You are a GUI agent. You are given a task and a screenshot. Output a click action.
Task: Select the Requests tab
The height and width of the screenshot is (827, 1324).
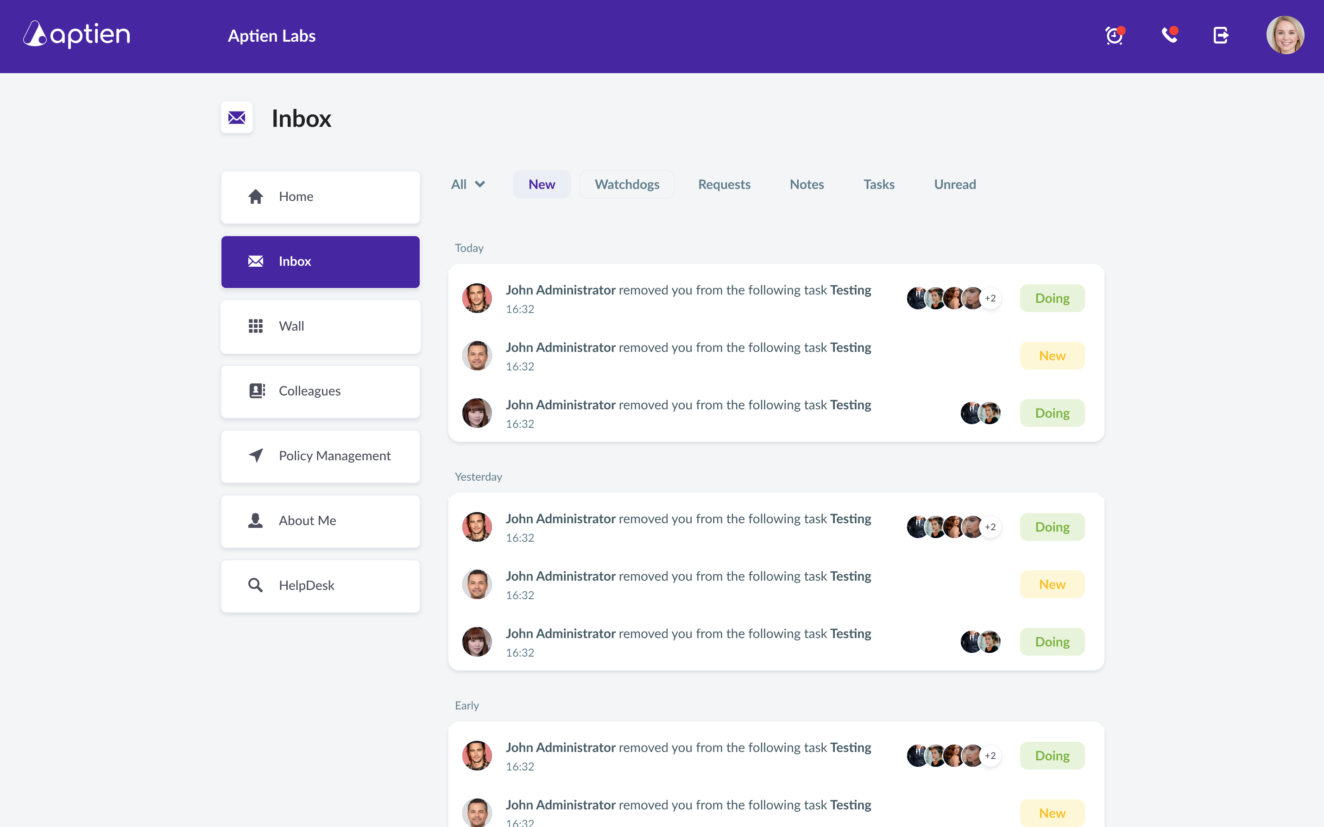[724, 184]
